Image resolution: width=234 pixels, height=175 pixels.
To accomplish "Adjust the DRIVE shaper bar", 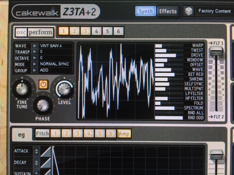I will (169, 55).
